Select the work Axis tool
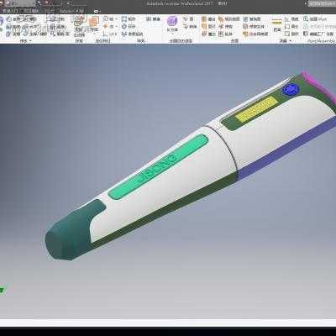Screen dimensions: 336x336 point(109,18)
